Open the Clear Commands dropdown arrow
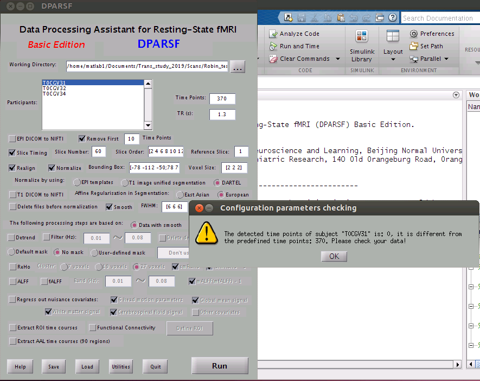Image resolution: width=480 pixels, height=381 pixels. pos(338,59)
